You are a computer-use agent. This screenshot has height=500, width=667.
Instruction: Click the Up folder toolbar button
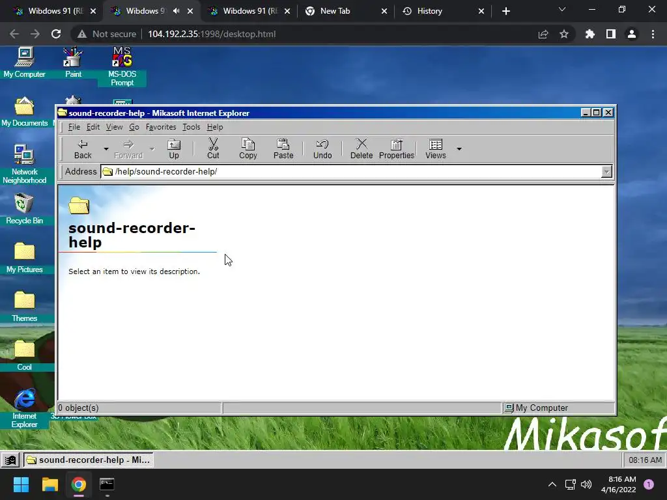(x=173, y=149)
